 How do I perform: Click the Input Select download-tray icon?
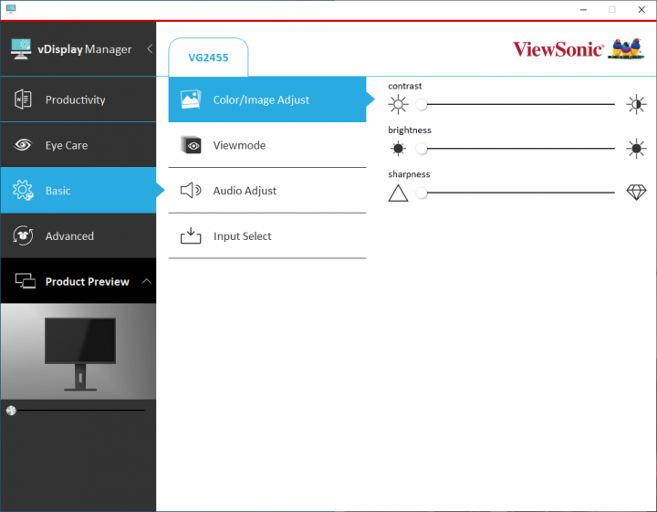(x=191, y=235)
